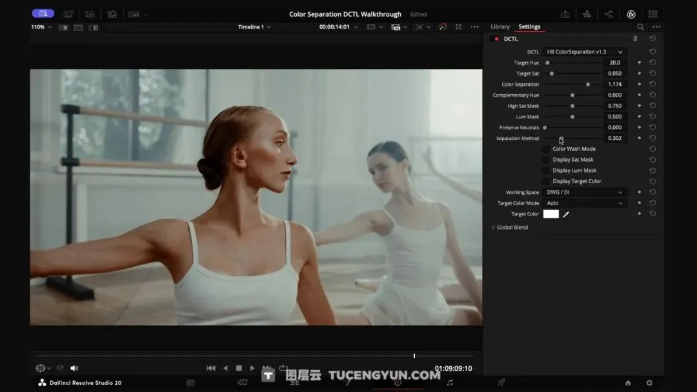Open the Working Space dropdown

tap(584, 192)
